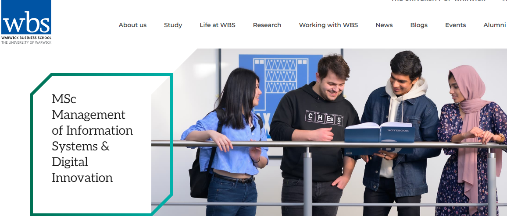
Task: Click the blue WBS logo
Action: click(x=26, y=17)
